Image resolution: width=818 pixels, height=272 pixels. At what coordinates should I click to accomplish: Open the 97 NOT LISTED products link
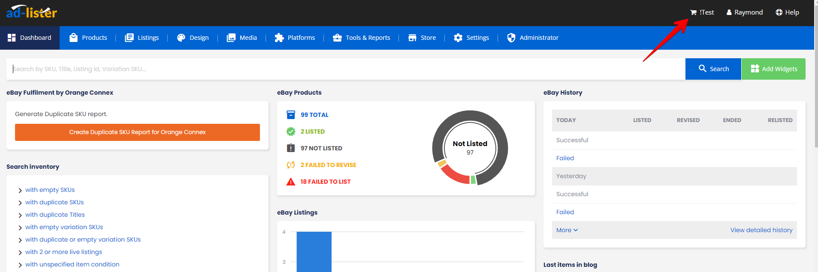coord(321,148)
